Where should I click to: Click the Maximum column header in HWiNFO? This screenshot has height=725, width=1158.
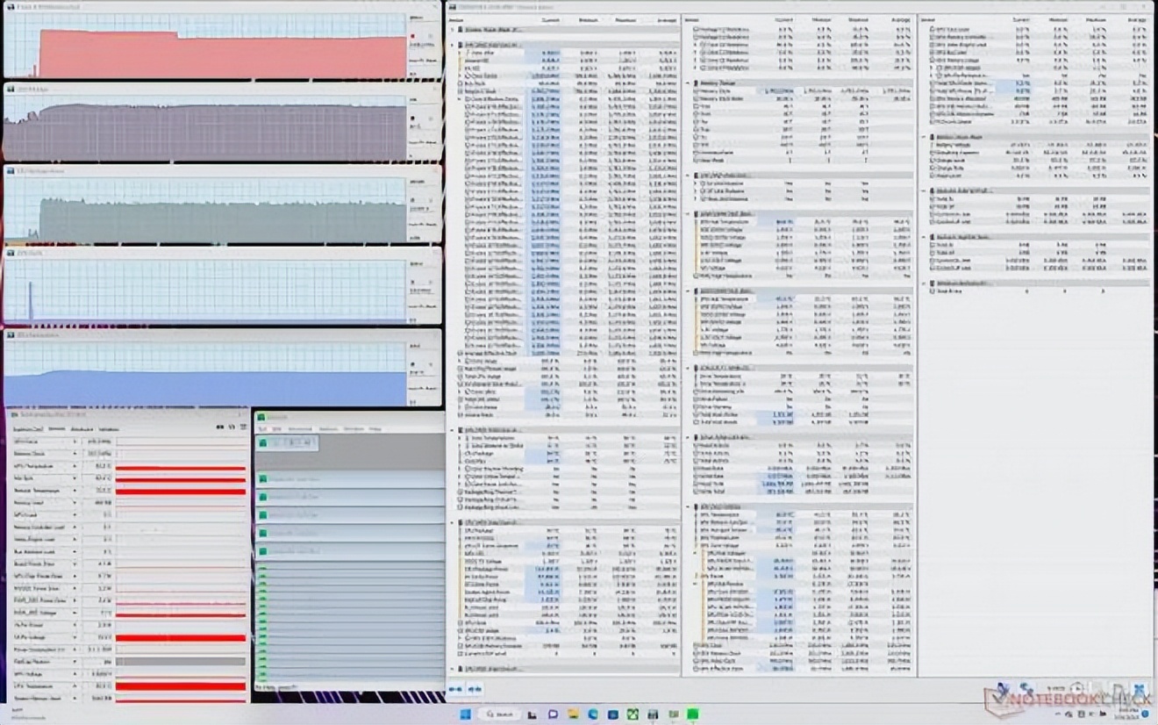click(625, 18)
